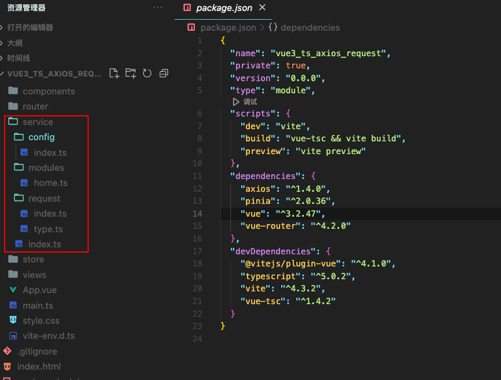The width and height of the screenshot is (501, 380).
Task: Collapse all folders in explorer
Action: click(x=164, y=74)
